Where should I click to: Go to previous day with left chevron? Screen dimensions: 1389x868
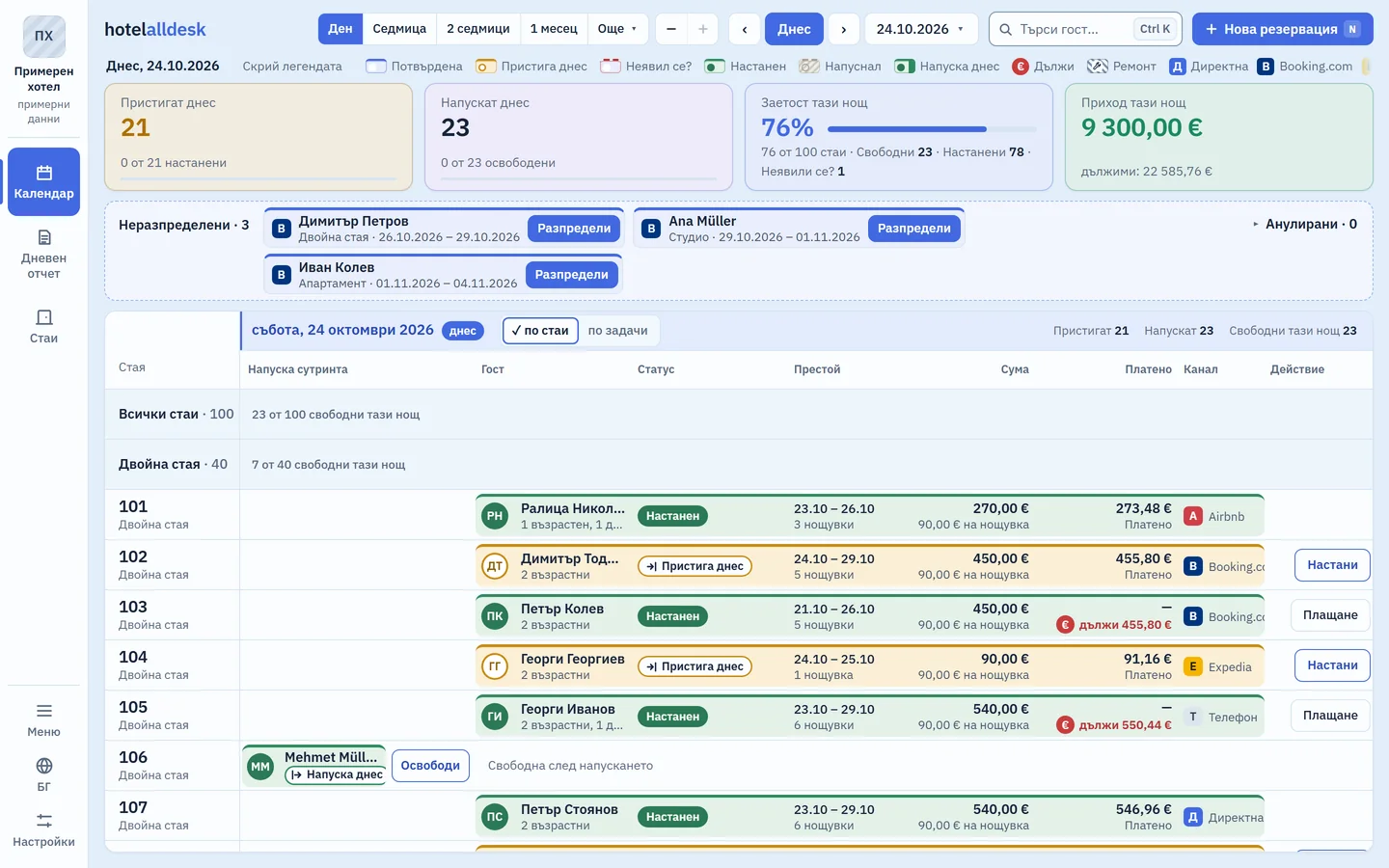[x=745, y=29]
